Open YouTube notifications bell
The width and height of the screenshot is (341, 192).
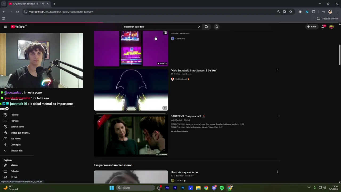(x=323, y=27)
